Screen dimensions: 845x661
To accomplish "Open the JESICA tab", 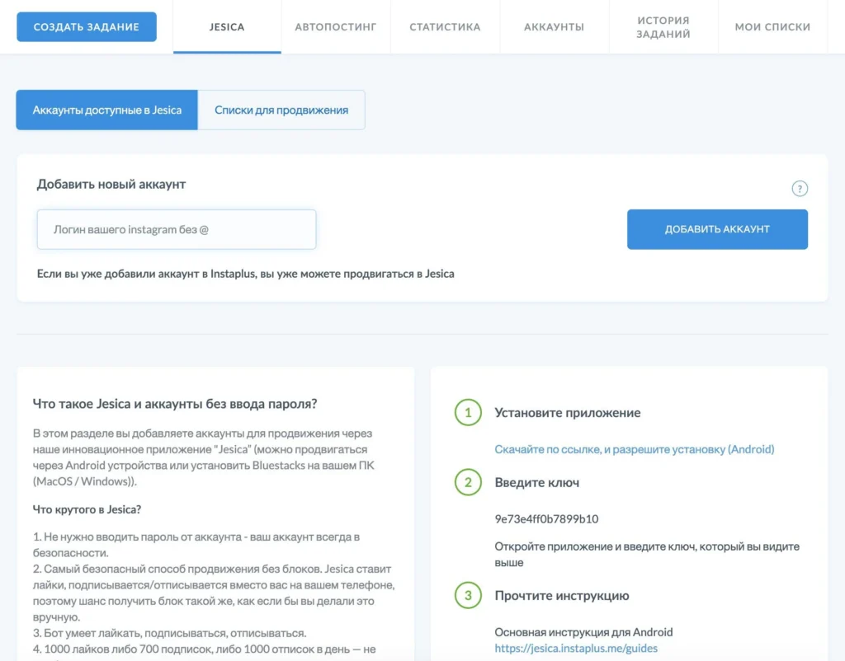I will point(227,27).
